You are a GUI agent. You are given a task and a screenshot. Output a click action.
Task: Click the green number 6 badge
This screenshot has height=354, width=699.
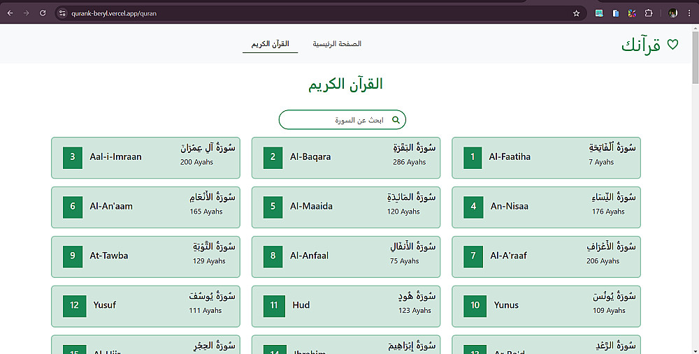[73, 207]
